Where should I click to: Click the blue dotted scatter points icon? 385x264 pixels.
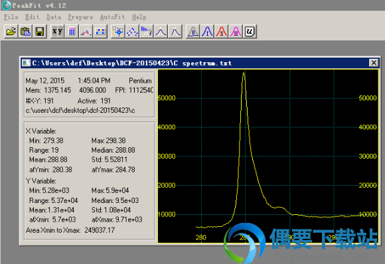(132, 31)
